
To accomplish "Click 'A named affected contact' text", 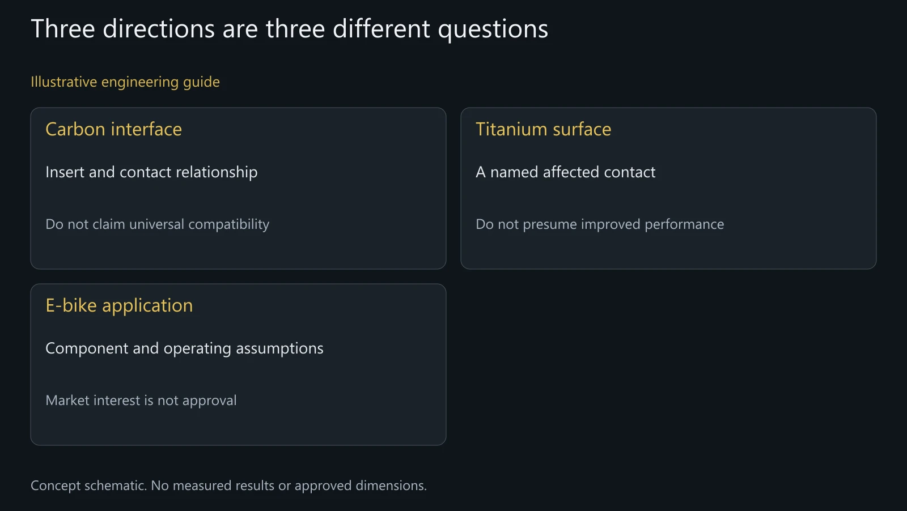I will pyautogui.click(x=566, y=172).
